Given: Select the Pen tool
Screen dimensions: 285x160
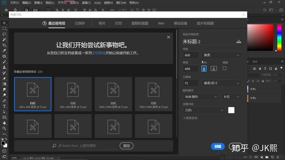Looking at the screenshot, I should coord(4,101).
